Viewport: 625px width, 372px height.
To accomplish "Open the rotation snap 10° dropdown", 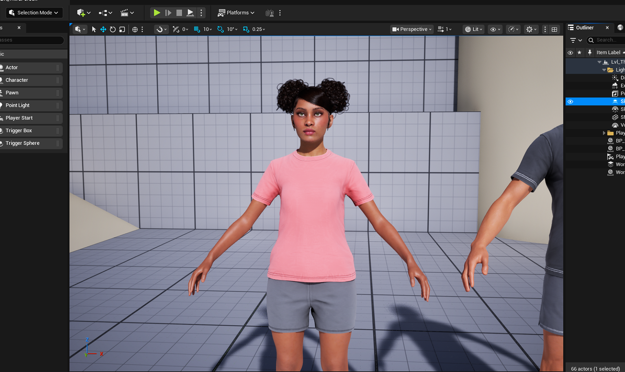I will click(232, 29).
